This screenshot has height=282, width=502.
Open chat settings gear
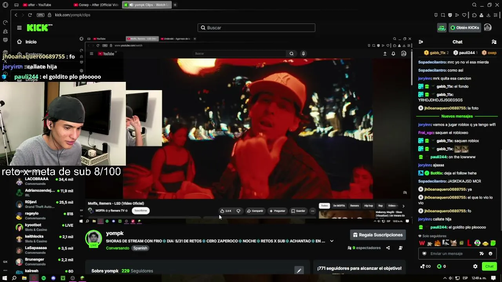coord(475,266)
